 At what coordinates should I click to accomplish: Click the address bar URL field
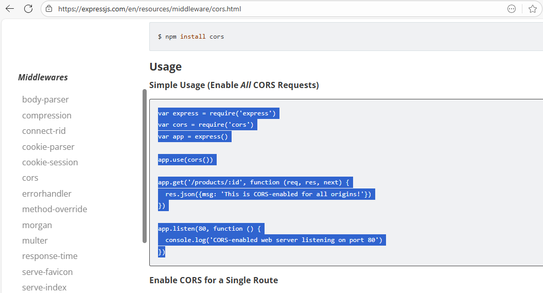257,9
